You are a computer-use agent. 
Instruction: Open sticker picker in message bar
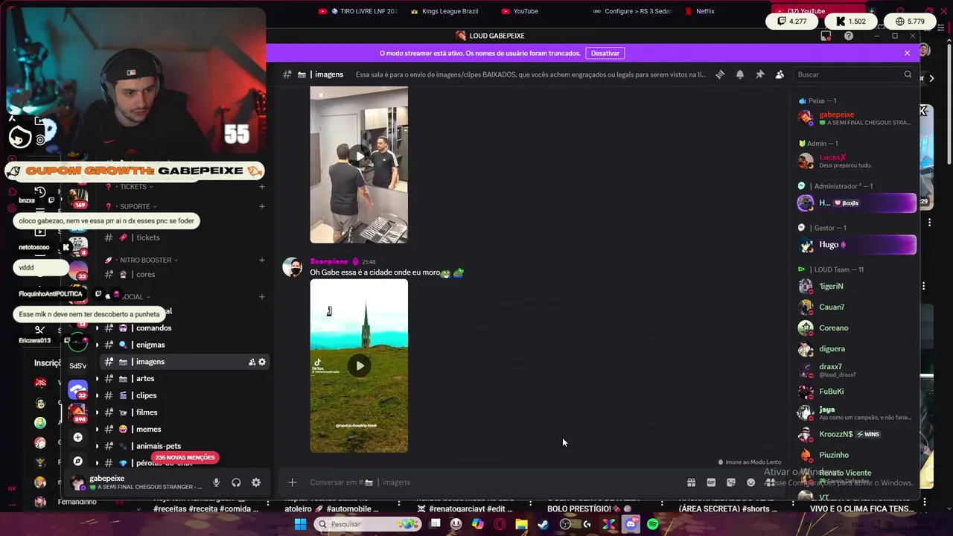point(731,482)
